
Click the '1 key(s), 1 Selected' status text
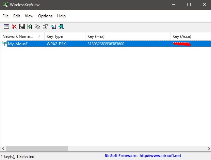18,157
